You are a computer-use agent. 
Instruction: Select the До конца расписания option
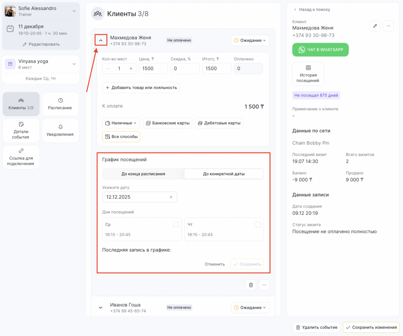(x=143, y=174)
